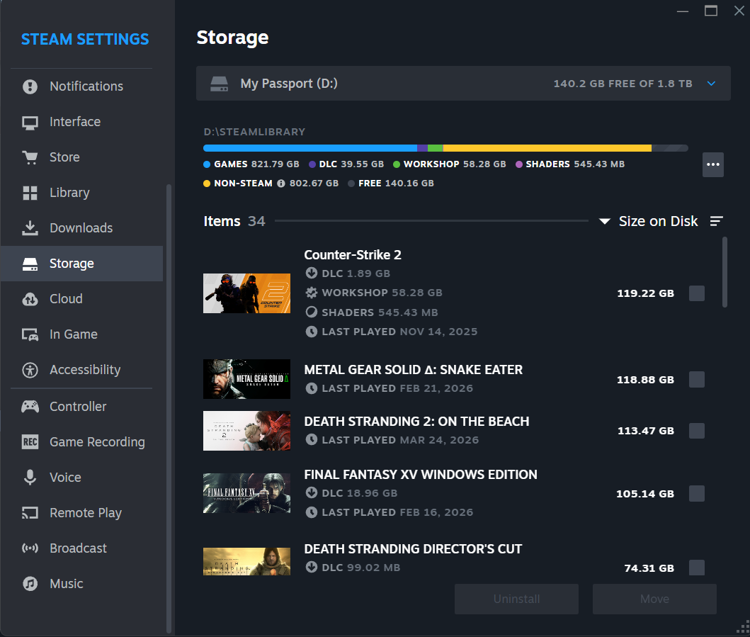Viewport: 750px width, 637px height.
Task: Click the Uninstall button
Action: pos(516,599)
